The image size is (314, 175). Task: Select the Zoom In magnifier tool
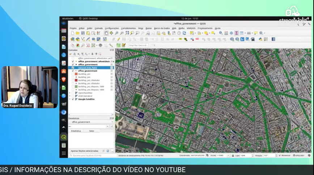click(116, 33)
